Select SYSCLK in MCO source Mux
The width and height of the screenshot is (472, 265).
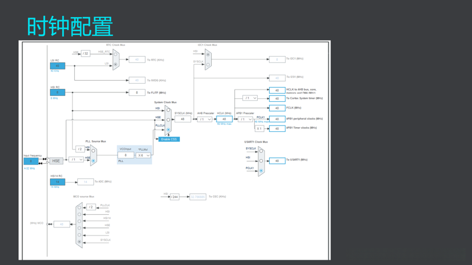point(79,241)
